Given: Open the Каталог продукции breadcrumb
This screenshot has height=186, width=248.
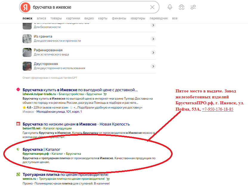Looking at the screenshot, I should (58, 128).
